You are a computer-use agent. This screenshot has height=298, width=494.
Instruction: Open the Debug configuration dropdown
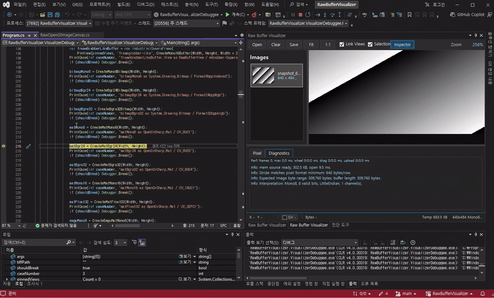pyautogui.click(x=101, y=15)
